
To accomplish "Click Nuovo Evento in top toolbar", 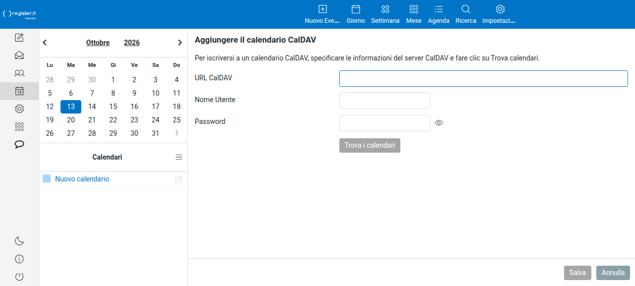I will [x=322, y=14].
